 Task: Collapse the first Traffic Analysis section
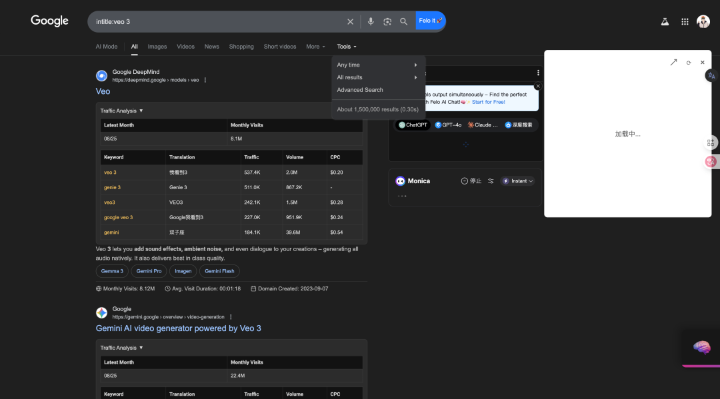coord(122,111)
